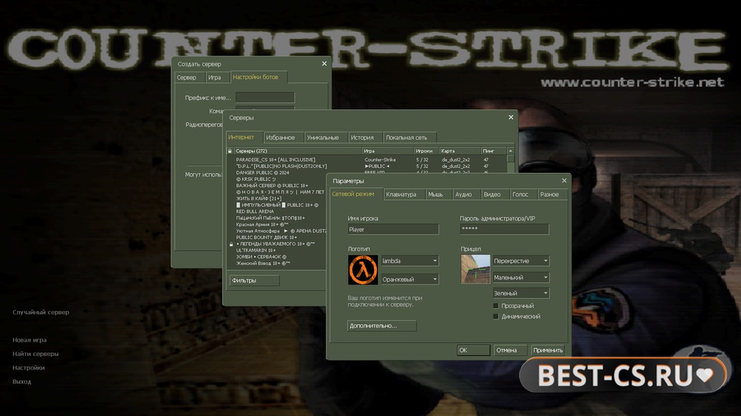Close the Параметры window
The image size is (741, 416).
(x=563, y=181)
